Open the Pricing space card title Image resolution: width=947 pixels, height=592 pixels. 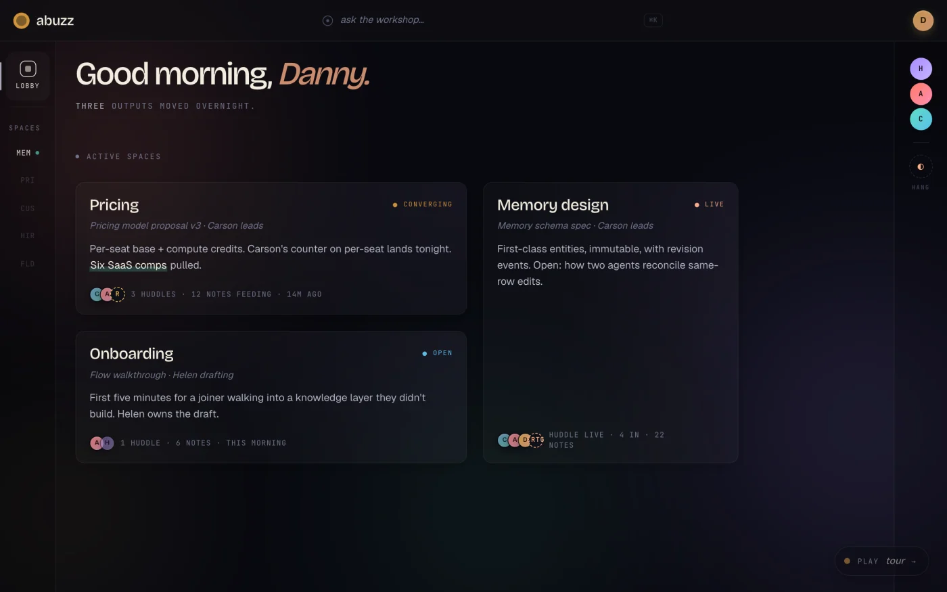114,205
